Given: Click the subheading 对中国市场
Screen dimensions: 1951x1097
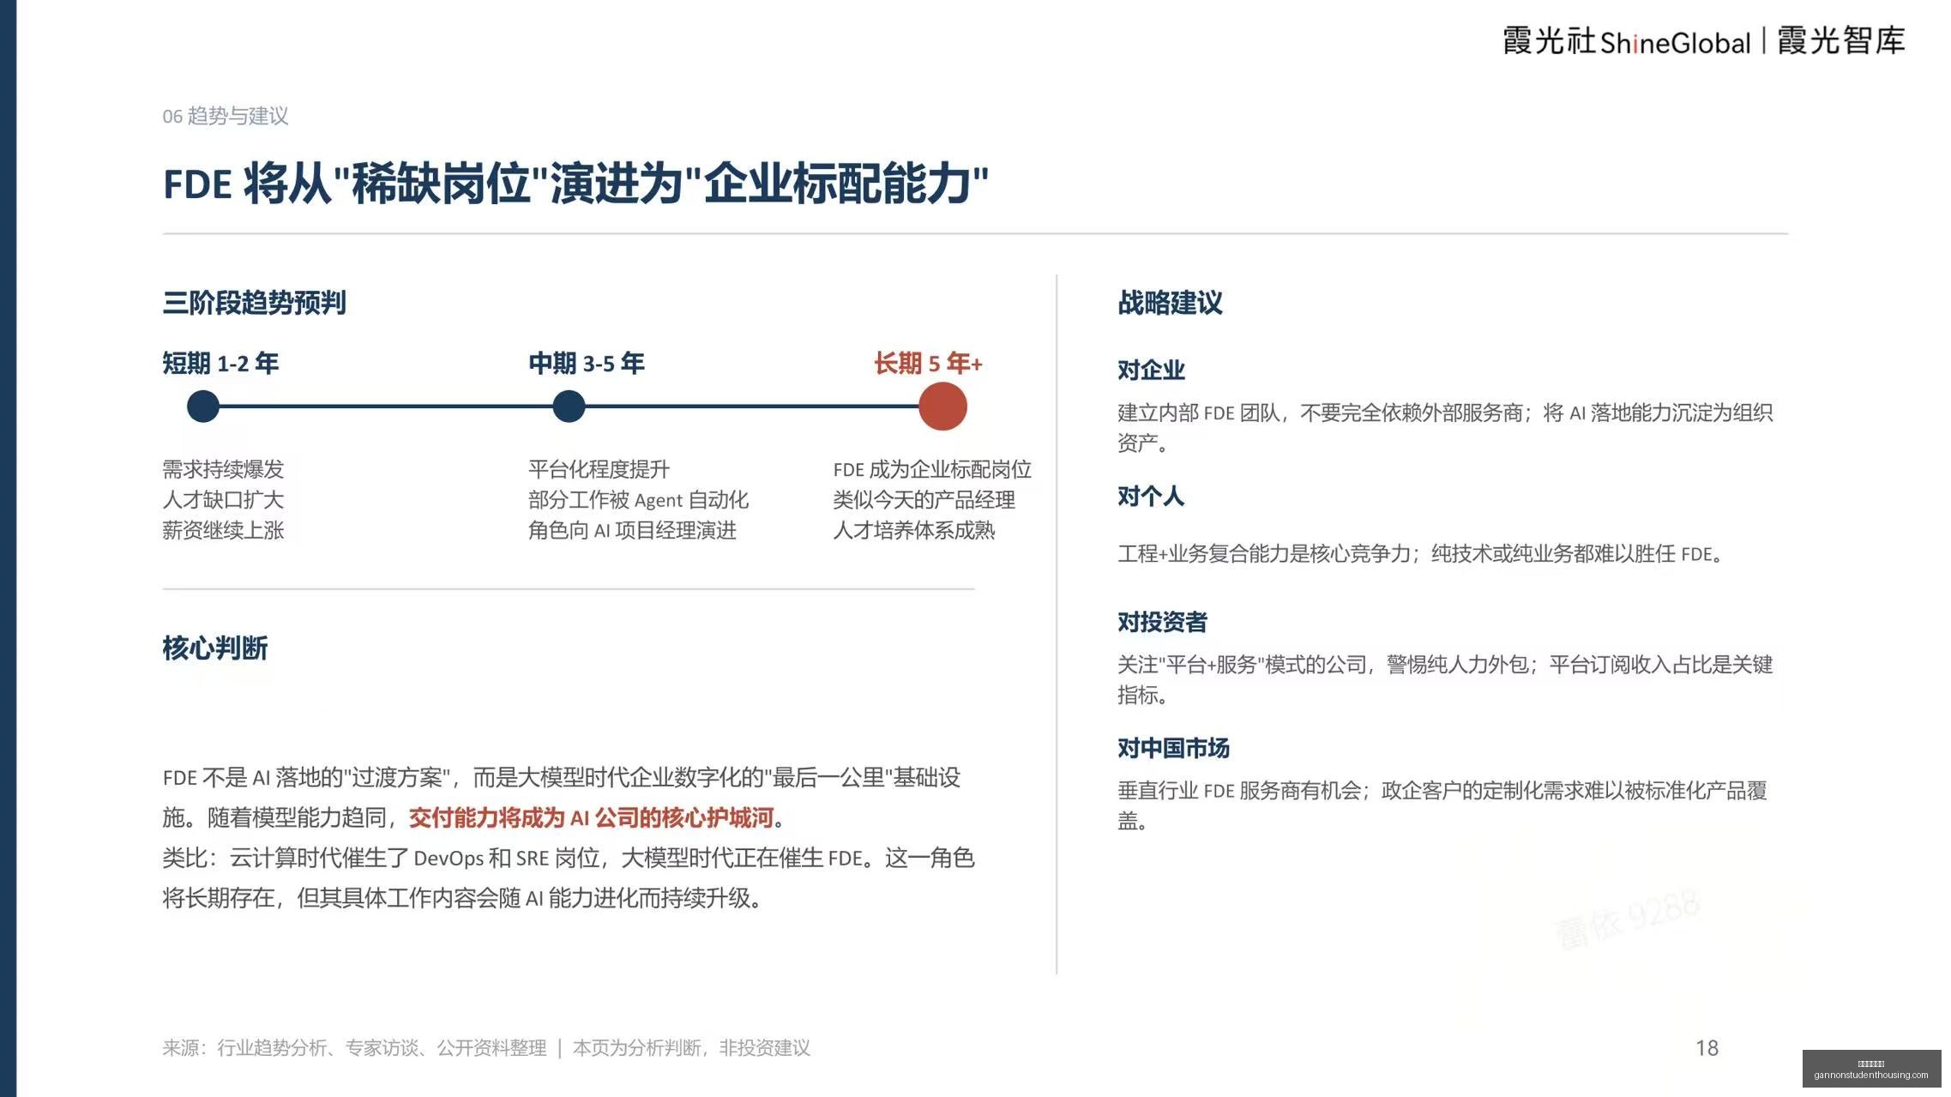Looking at the screenshot, I should (x=1173, y=748).
